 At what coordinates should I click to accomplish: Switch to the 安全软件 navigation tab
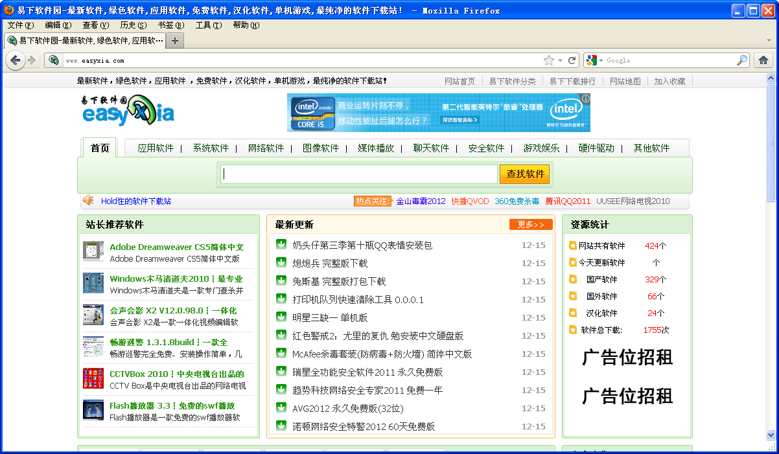486,148
